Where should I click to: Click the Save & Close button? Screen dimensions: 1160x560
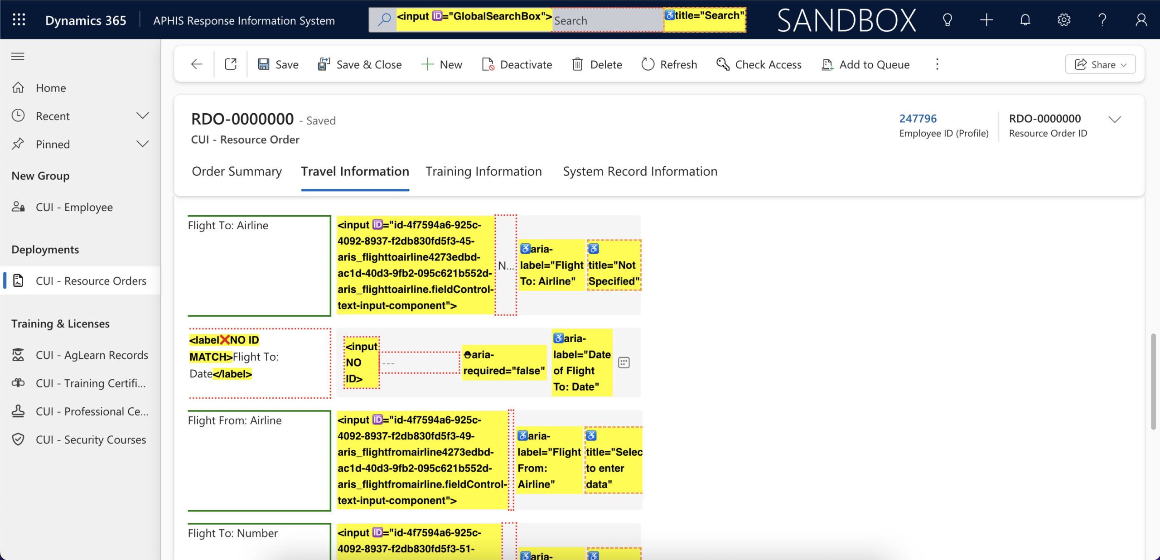[x=360, y=64]
